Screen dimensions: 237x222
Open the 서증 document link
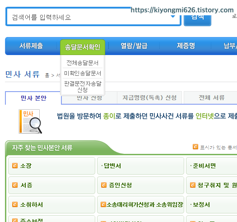[x=26, y=185]
